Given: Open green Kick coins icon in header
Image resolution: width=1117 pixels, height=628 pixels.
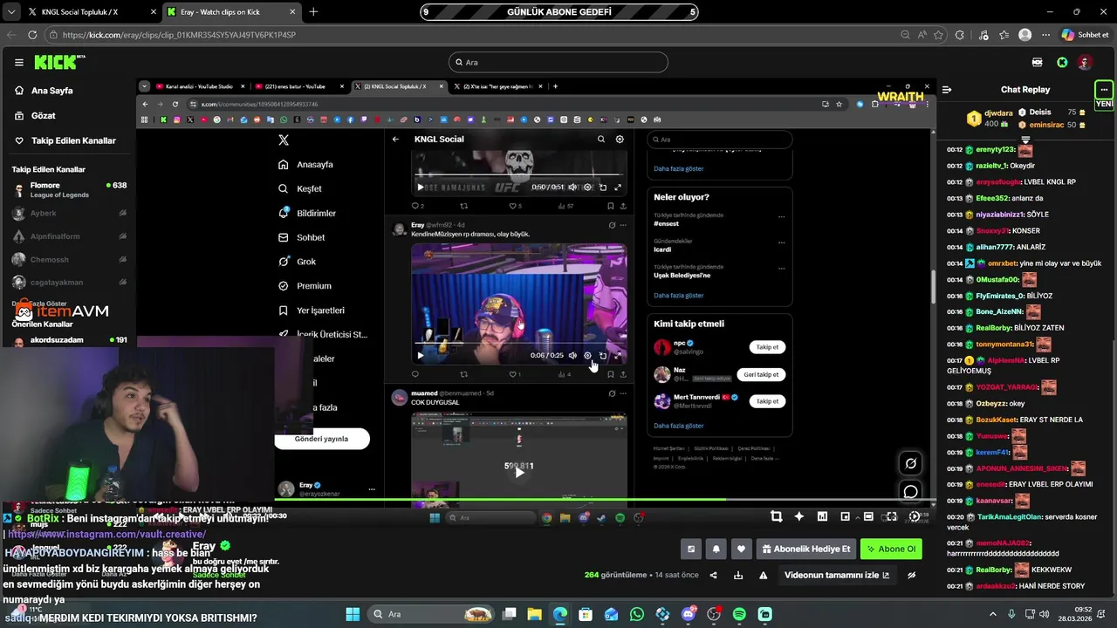Looking at the screenshot, I should 1062,62.
